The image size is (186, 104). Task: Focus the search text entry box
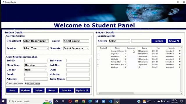(x=141, y=41)
